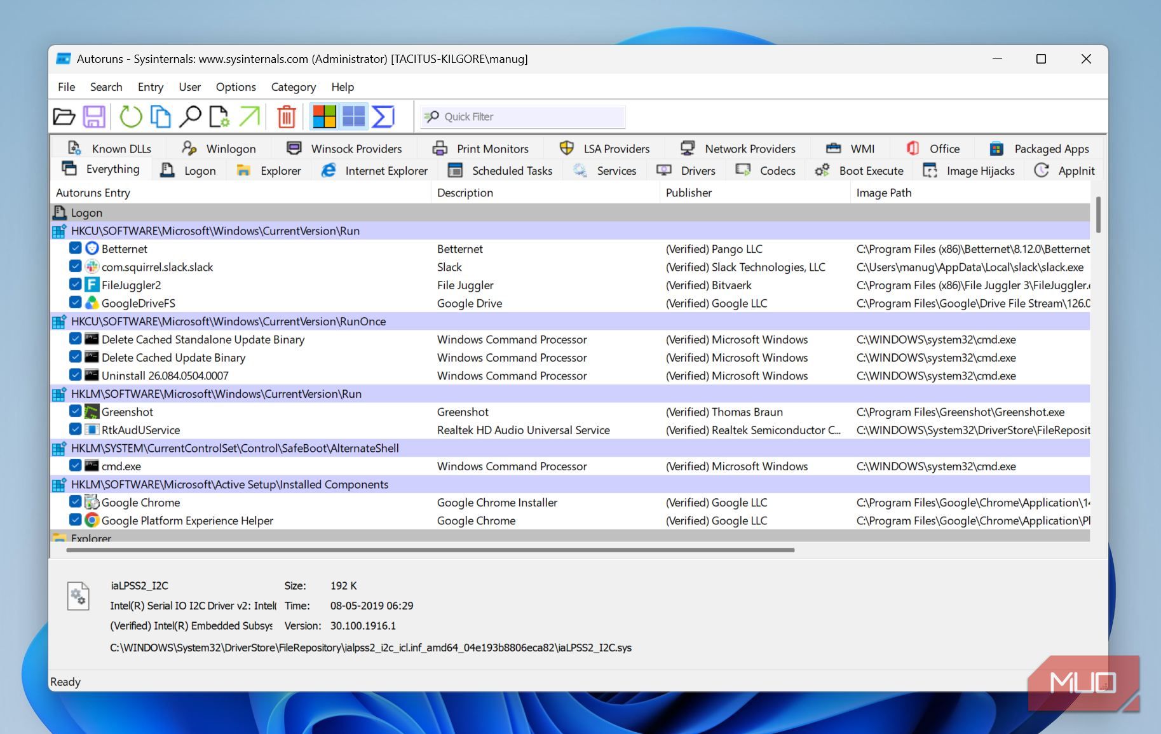Sort by the Publisher column header
The image size is (1161, 734).
point(755,193)
